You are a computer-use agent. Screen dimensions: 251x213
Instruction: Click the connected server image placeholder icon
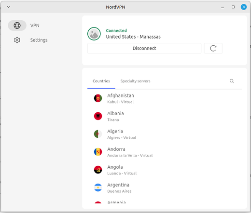point(94,34)
